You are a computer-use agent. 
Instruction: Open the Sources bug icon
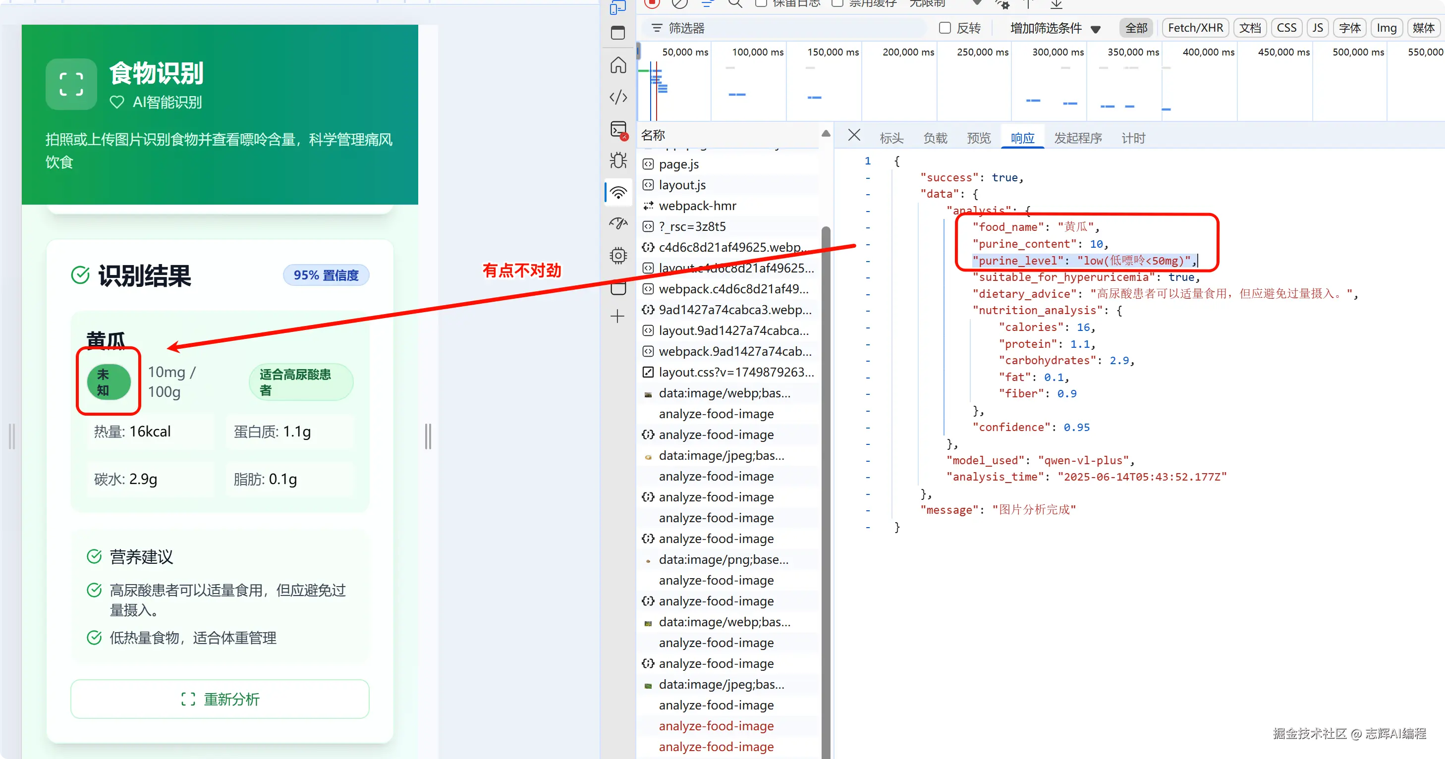tap(618, 161)
